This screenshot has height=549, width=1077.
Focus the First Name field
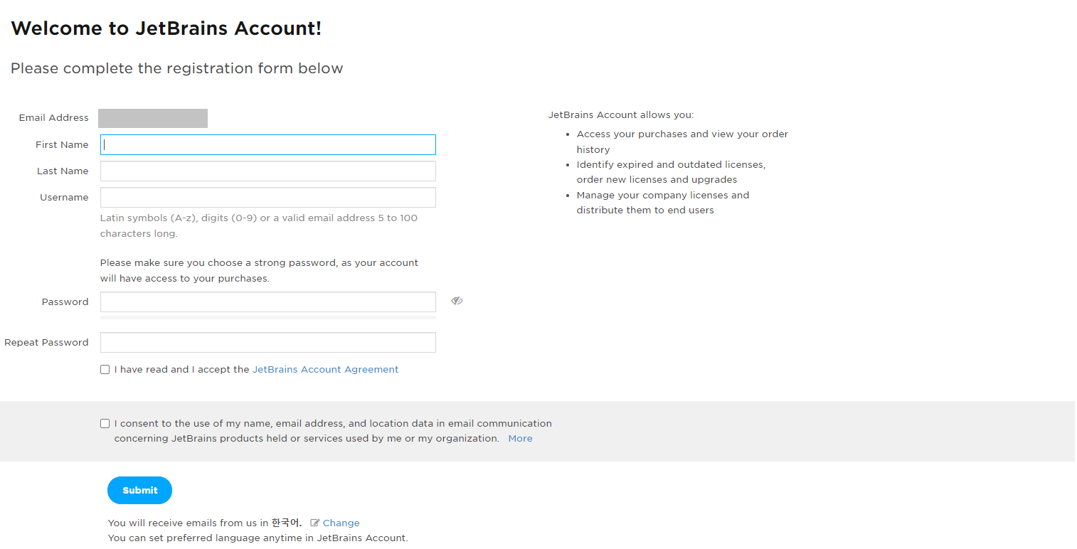click(x=268, y=144)
